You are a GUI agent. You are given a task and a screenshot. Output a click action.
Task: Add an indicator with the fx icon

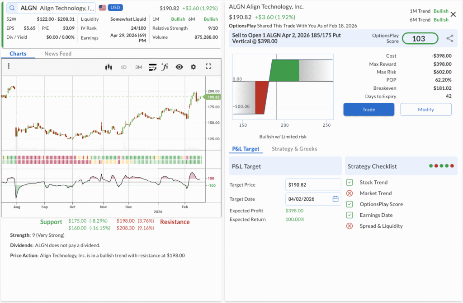[165, 67]
